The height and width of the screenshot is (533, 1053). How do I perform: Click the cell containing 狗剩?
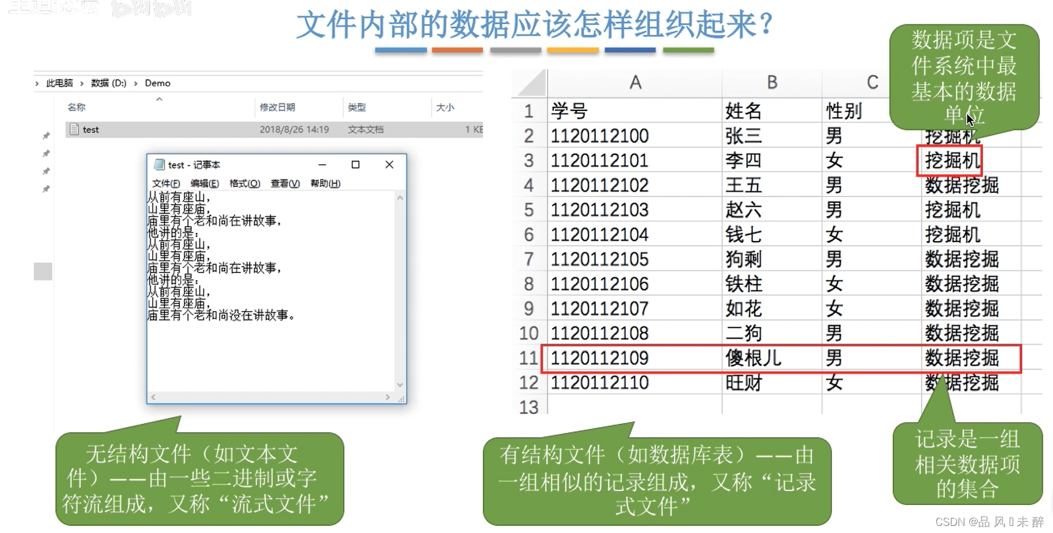point(772,259)
